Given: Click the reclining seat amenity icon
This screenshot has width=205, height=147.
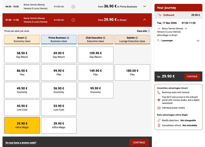Looking at the screenshot, I should 159,92.
